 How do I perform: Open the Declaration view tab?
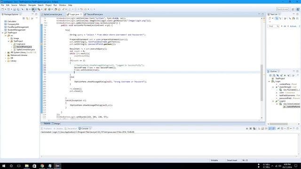point(71,129)
